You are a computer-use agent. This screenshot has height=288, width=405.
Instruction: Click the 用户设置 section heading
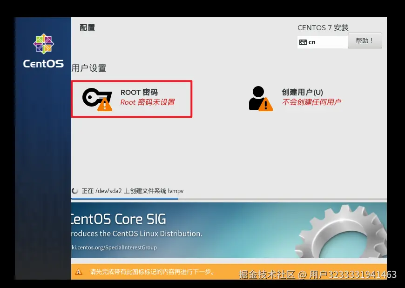coord(89,68)
